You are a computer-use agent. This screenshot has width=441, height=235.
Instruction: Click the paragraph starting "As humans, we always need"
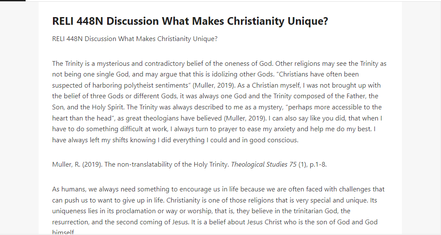218,211
